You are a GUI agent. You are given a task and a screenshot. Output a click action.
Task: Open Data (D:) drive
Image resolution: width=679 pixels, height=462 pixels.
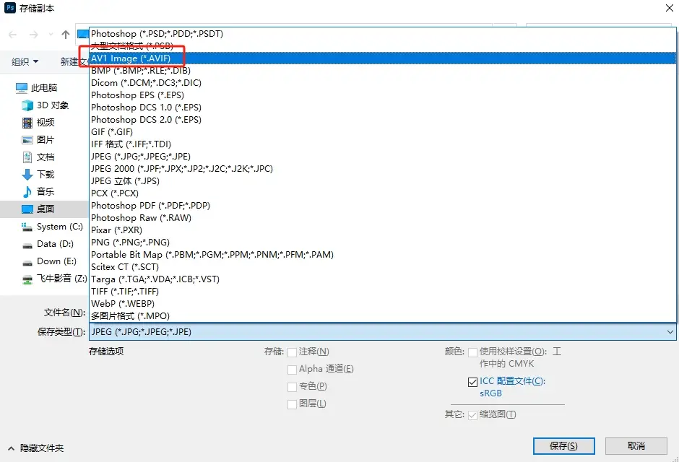point(48,243)
